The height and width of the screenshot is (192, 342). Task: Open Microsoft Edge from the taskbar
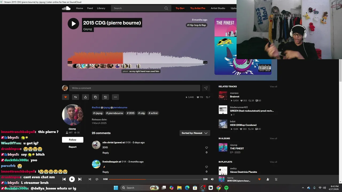tap(187, 188)
